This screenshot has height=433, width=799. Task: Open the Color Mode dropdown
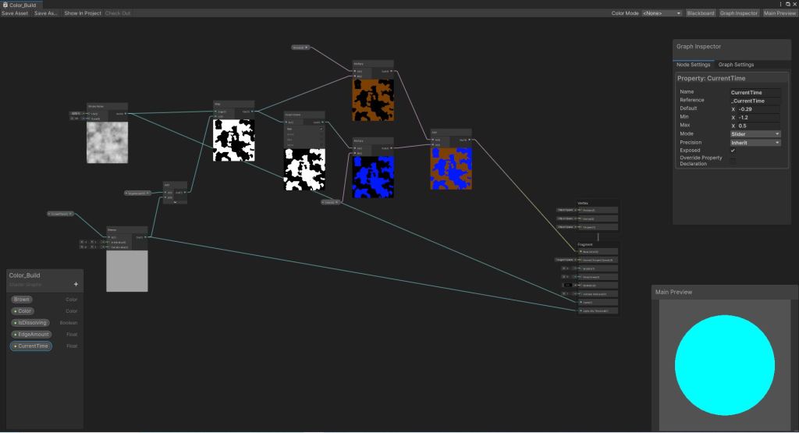coord(662,13)
